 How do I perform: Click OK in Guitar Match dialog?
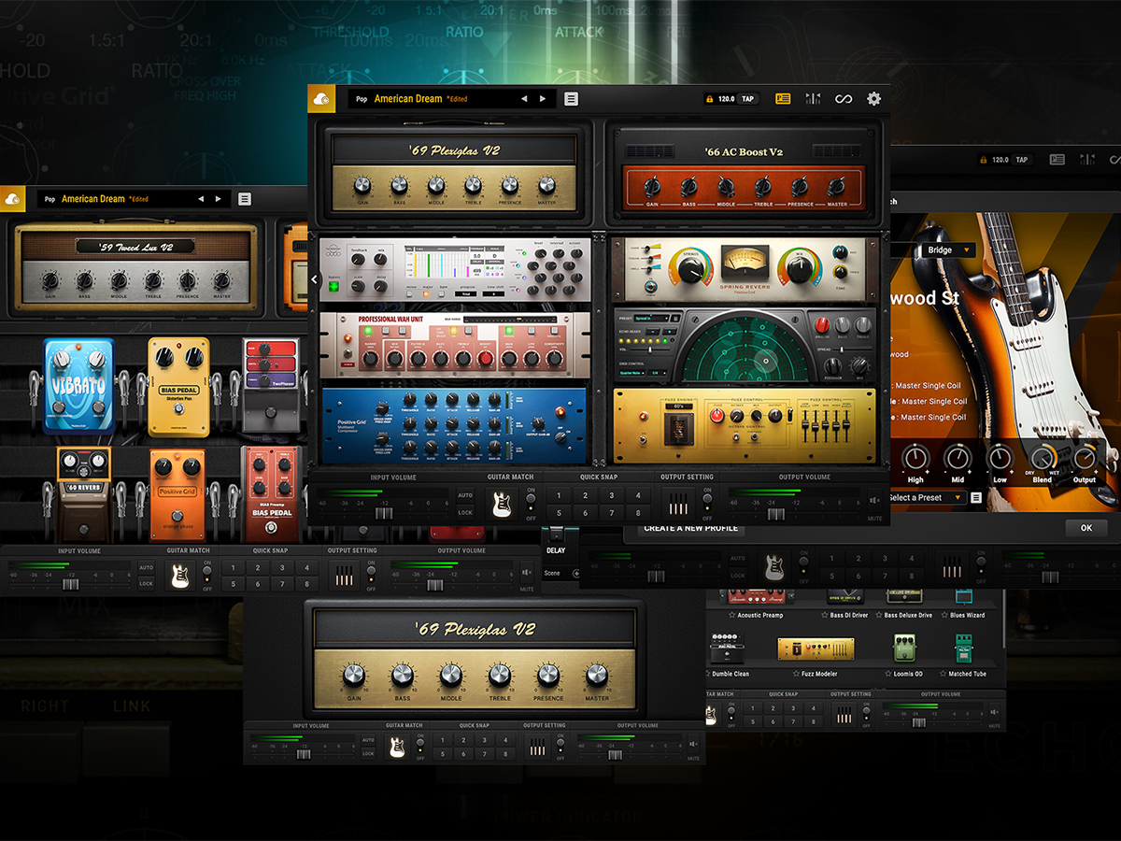coord(1086,528)
